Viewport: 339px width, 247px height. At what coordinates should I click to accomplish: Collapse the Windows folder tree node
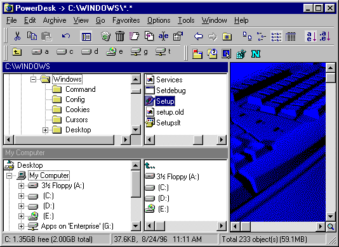[33, 79]
